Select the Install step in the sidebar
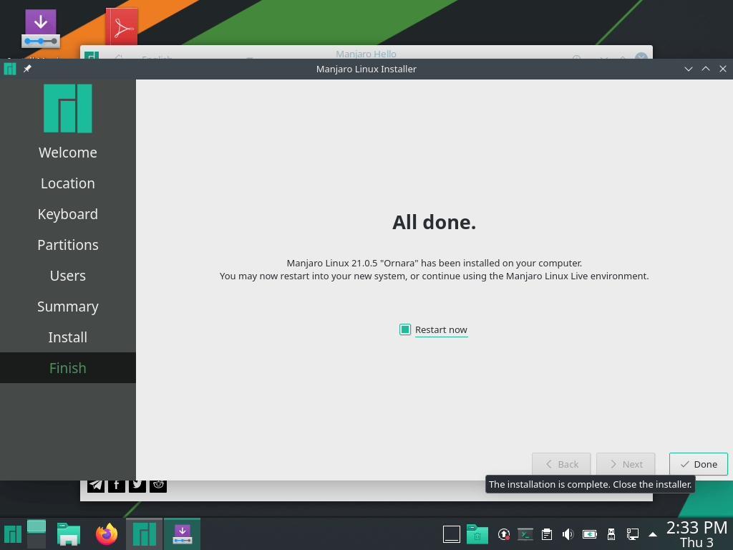Screen dimensions: 733x550 tap(68, 337)
